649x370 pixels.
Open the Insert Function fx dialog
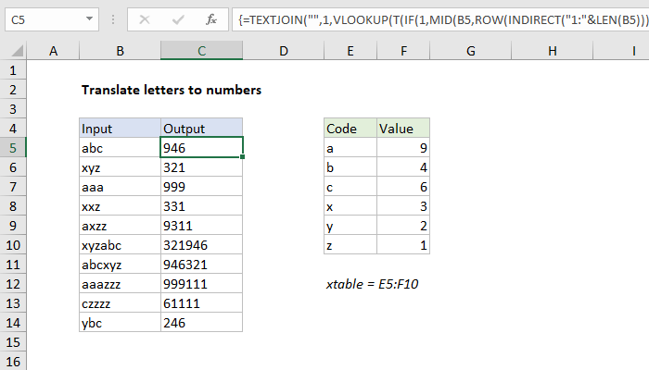coord(211,18)
